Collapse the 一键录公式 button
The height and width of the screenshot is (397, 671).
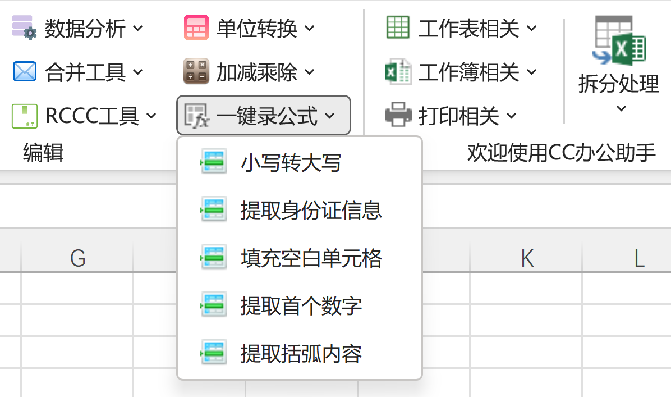pyautogui.click(x=264, y=116)
